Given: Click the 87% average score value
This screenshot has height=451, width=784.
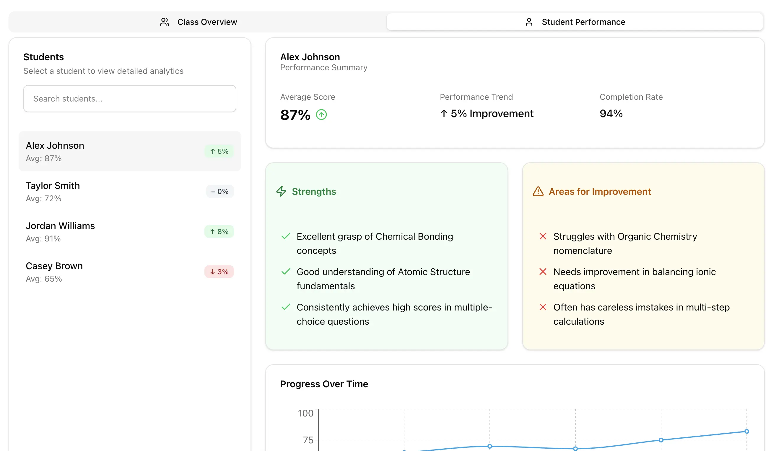Looking at the screenshot, I should (x=295, y=115).
